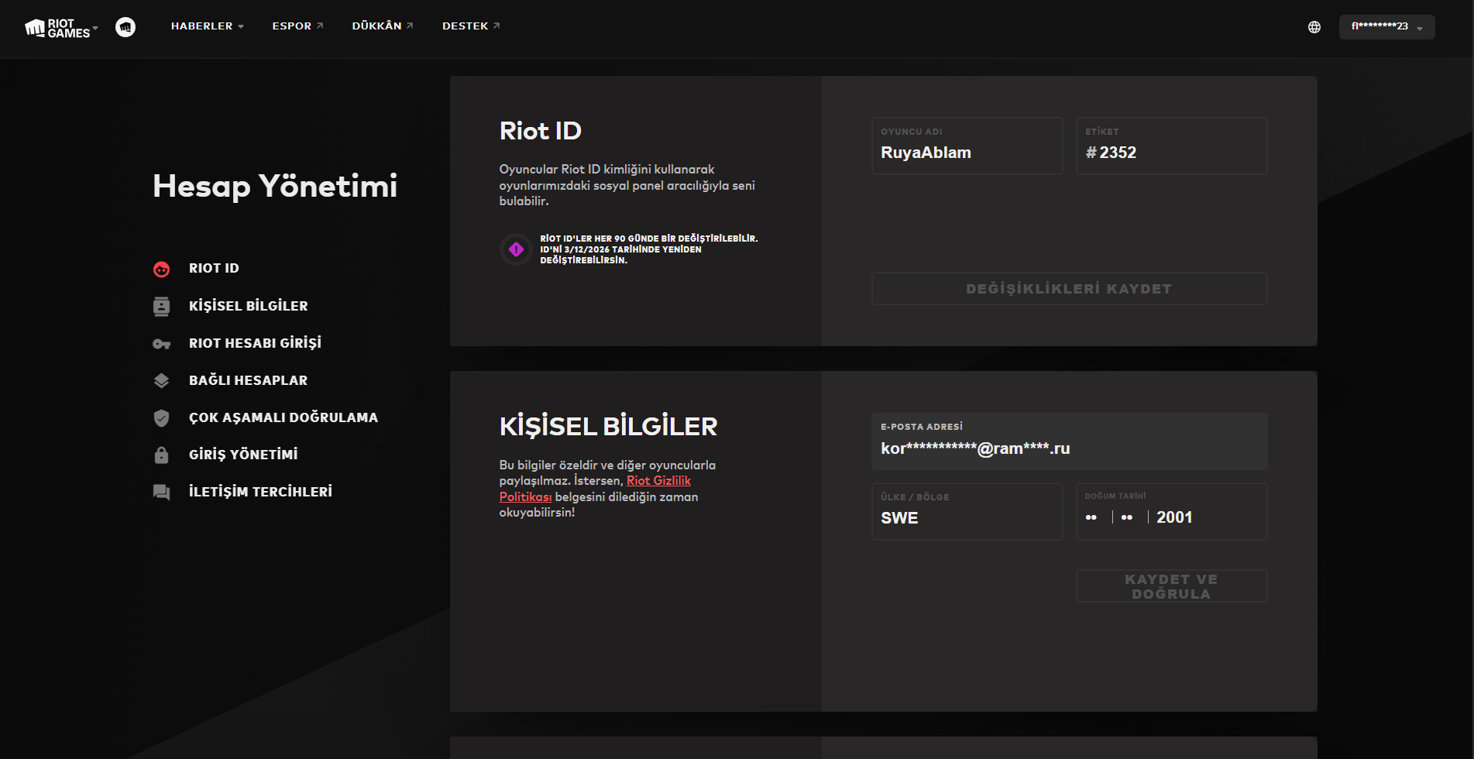This screenshot has height=759, width=1474.
Task: Expand the Riot Games logo dropdown arrow
Action: click(95, 28)
